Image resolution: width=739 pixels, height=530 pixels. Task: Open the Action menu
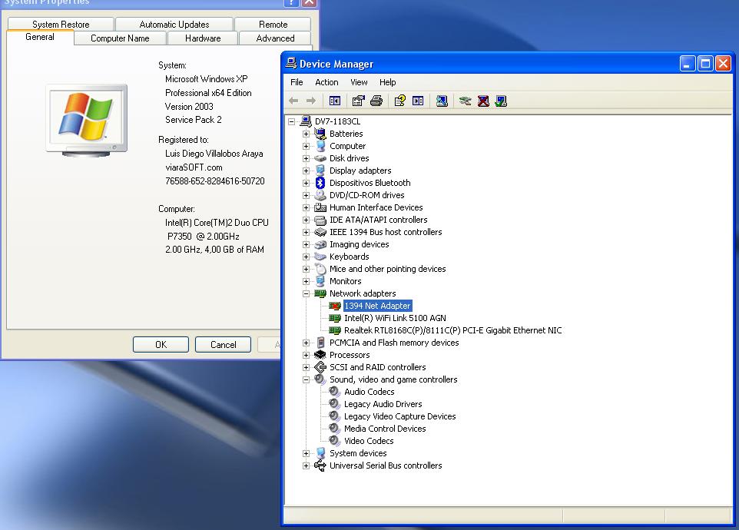pyautogui.click(x=326, y=82)
